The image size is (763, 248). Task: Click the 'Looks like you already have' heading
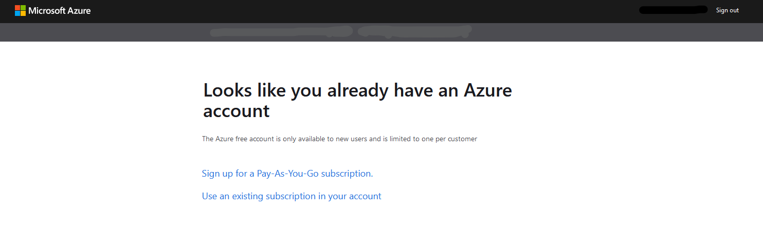[357, 100]
